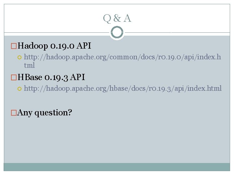Viewport: 234px width, 175px height.
Task: Click the ampersand in the Q & A title
Action: tap(117, 18)
